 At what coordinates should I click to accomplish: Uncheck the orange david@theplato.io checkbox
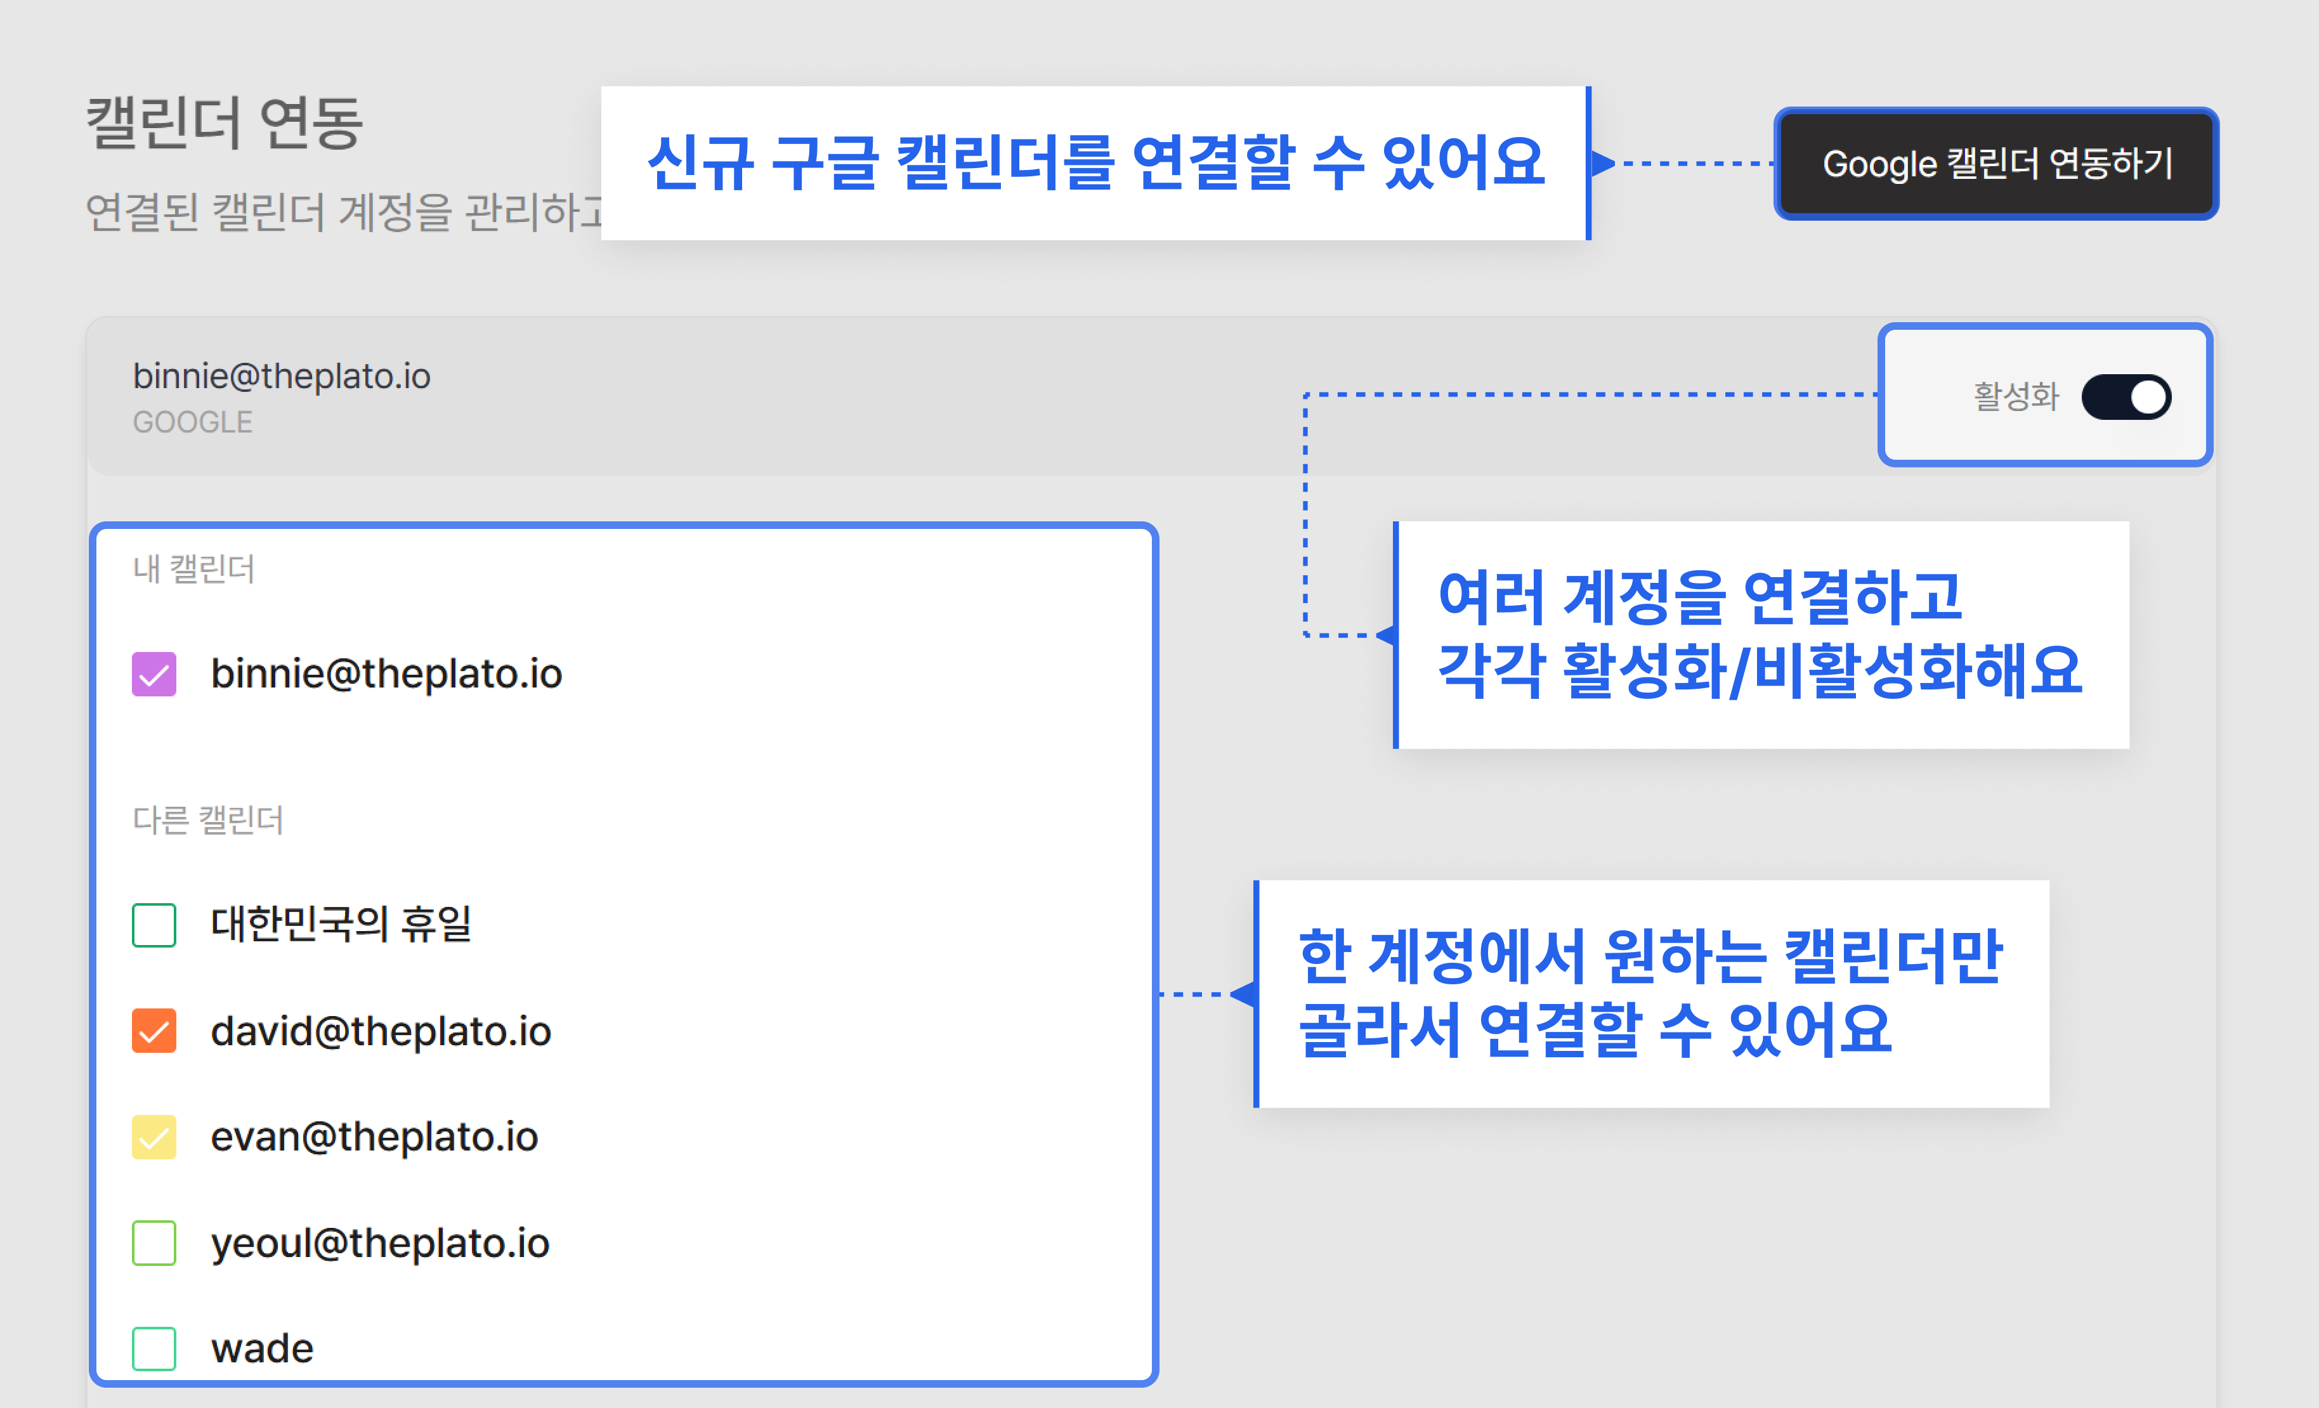pyautogui.click(x=154, y=1031)
